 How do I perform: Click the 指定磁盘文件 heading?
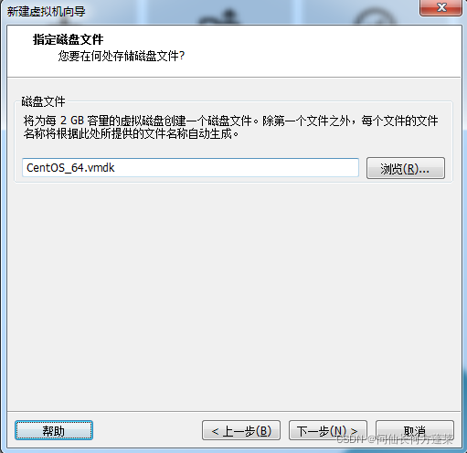[68, 39]
